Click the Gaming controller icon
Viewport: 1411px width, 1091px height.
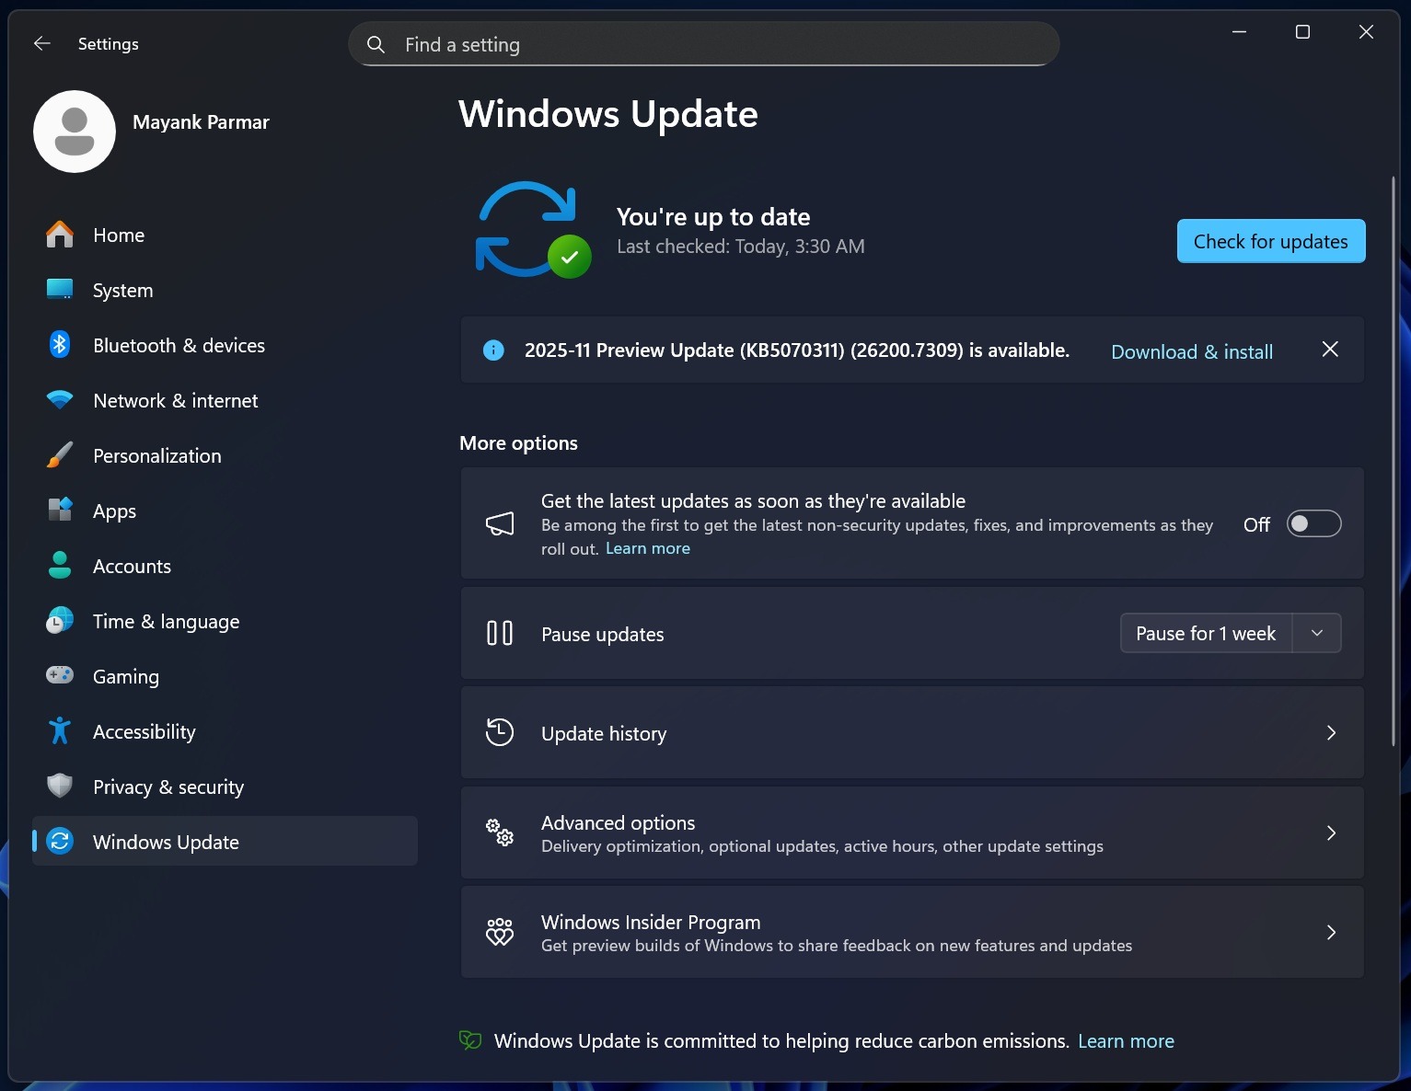(x=59, y=675)
